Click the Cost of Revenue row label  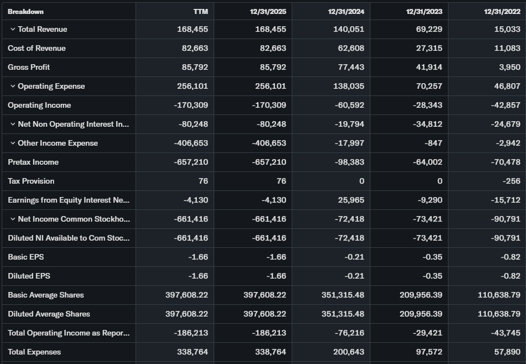point(37,48)
